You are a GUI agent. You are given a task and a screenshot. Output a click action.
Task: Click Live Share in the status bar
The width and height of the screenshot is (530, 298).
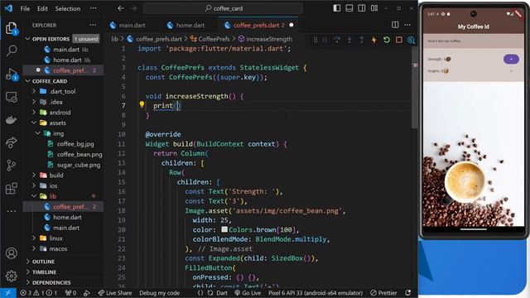tap(115, 293)
